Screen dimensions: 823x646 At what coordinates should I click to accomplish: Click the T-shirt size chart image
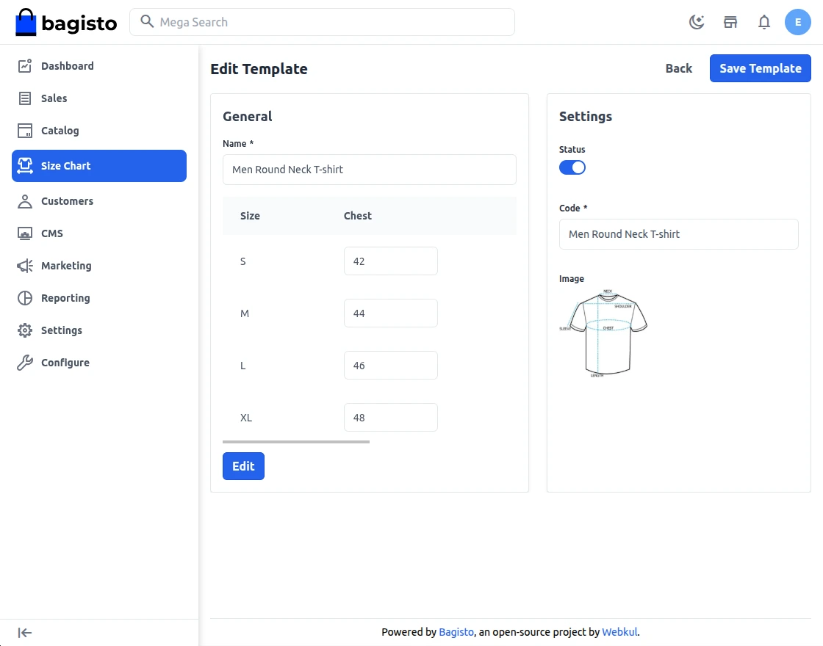tap(604, 334)
